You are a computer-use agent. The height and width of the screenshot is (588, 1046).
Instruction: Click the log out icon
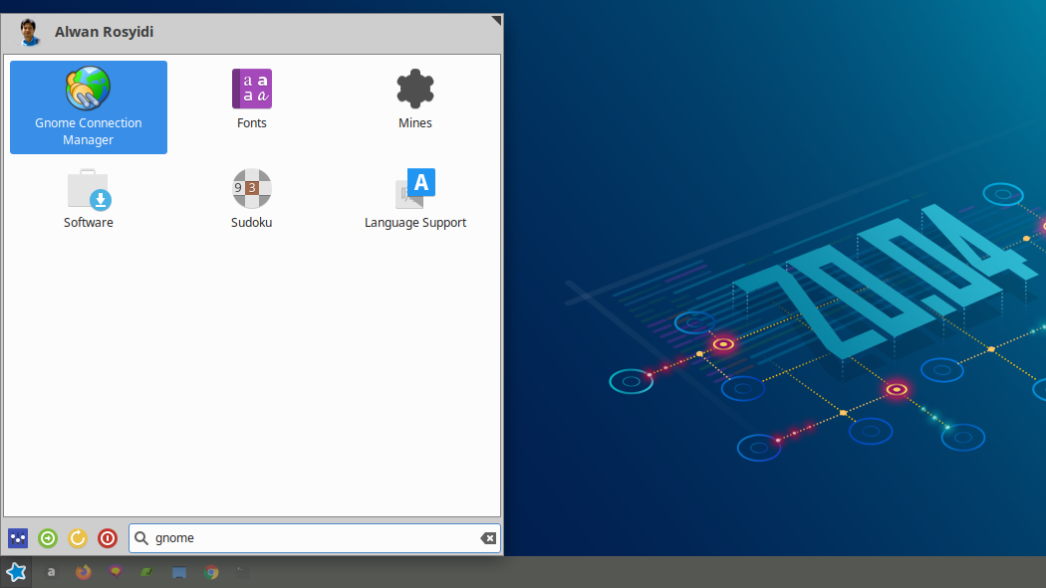[47, 537]
